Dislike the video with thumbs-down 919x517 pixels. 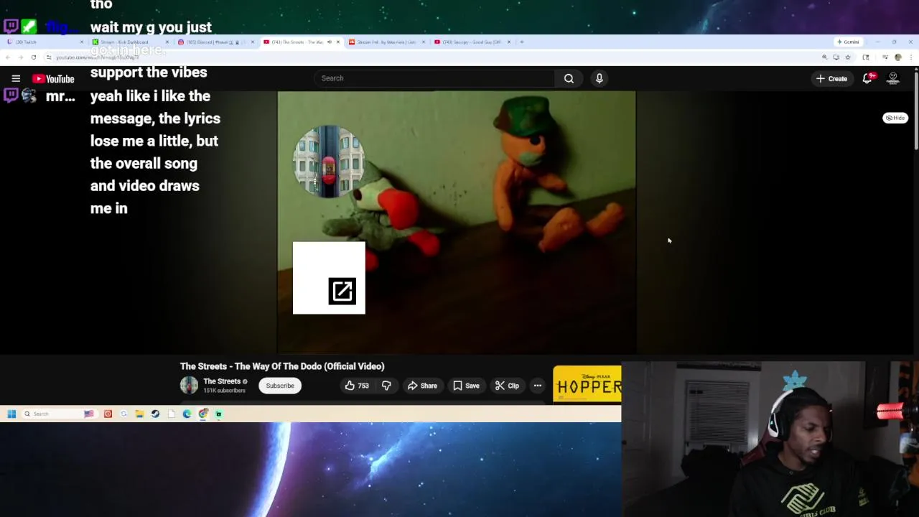point(386,386)
